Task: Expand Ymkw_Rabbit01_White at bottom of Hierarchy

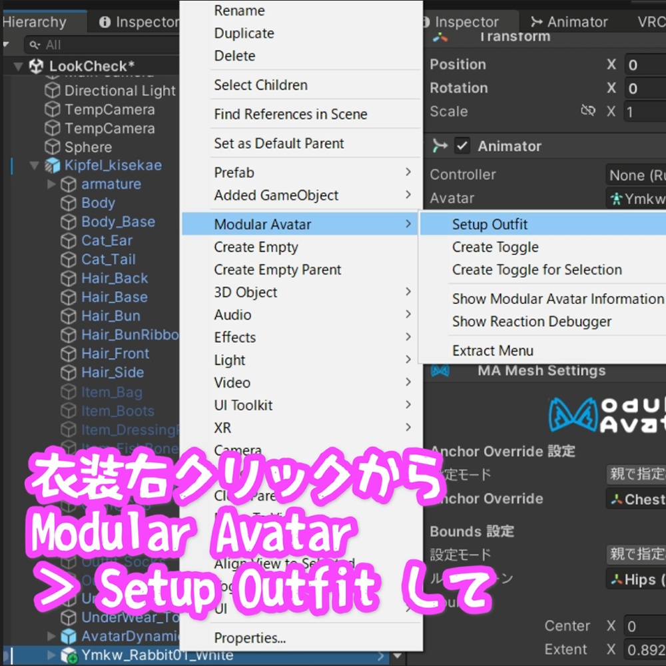Action: click(x=52, y=655)
